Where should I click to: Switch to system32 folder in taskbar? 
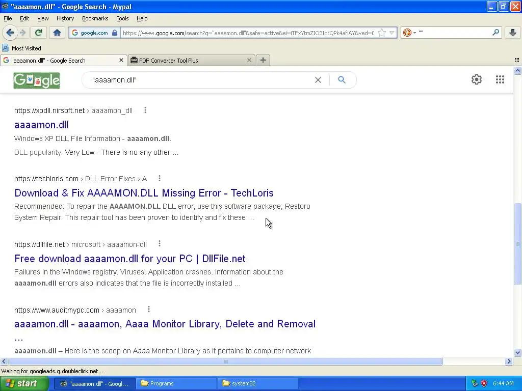point(258,383)
